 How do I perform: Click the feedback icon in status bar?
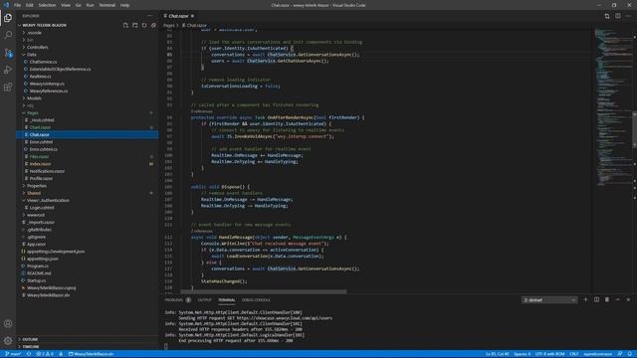pos(620,354)
